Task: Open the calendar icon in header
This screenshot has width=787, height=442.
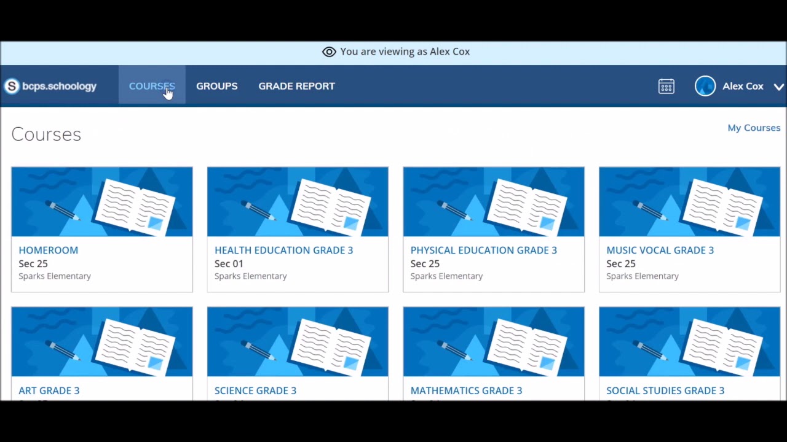Action: tap(666, 86)
